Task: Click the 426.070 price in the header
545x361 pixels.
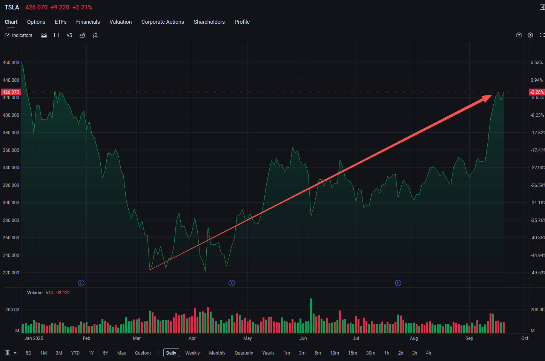Action: tap(37, 7)
